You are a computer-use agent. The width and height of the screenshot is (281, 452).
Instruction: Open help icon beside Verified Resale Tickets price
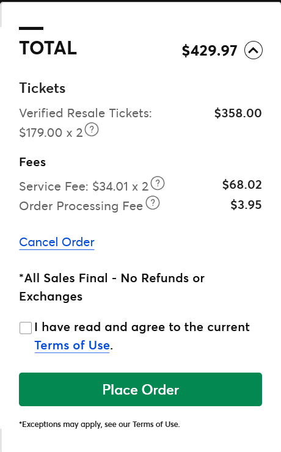(x=92, y=129)
